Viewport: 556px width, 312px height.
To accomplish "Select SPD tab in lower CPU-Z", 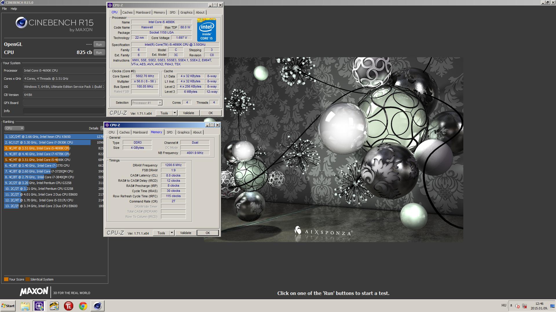I will pyautogui.click(x=170, y=132).
